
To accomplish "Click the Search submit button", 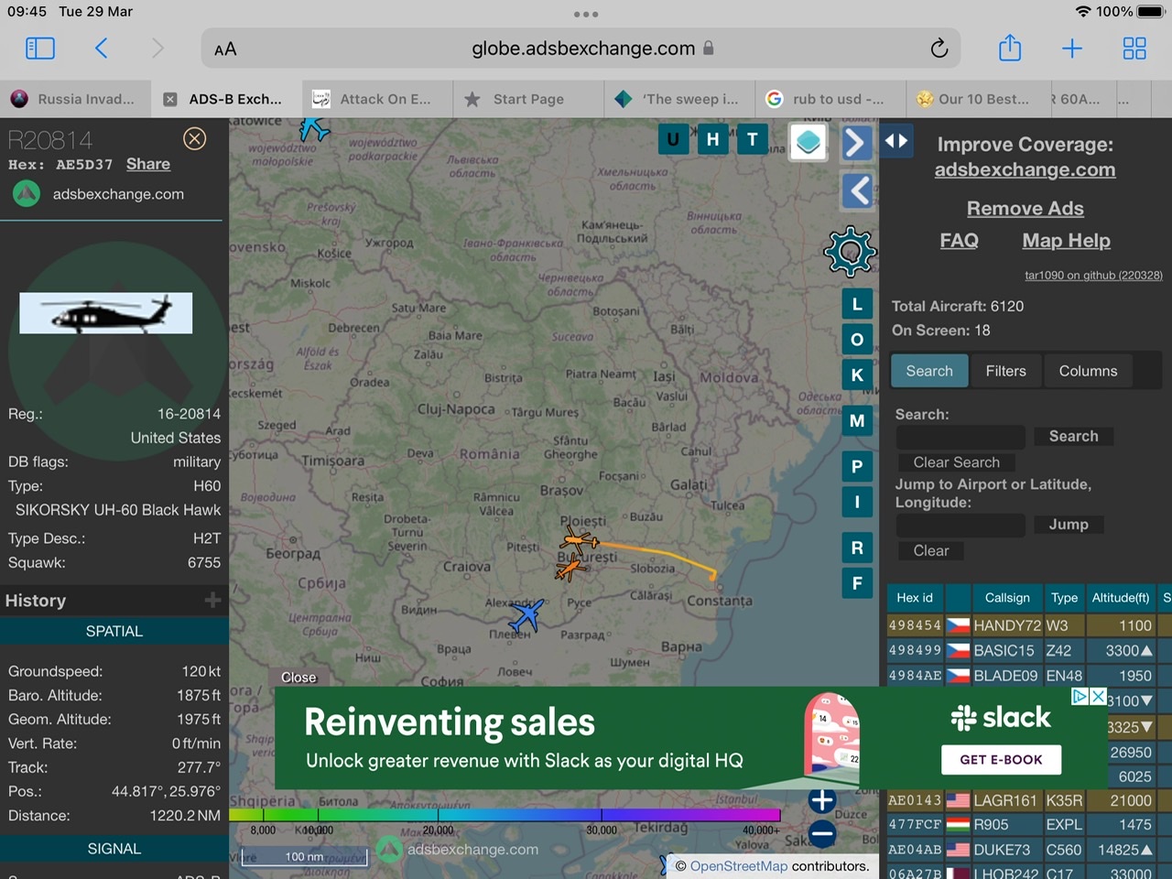I will [1073, 437].
